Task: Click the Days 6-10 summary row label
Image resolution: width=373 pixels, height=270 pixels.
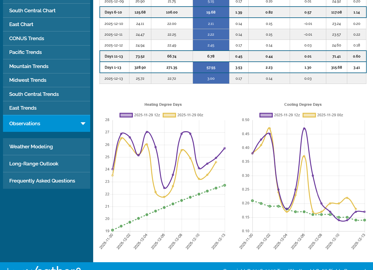Action: click(x=114, y=12)
